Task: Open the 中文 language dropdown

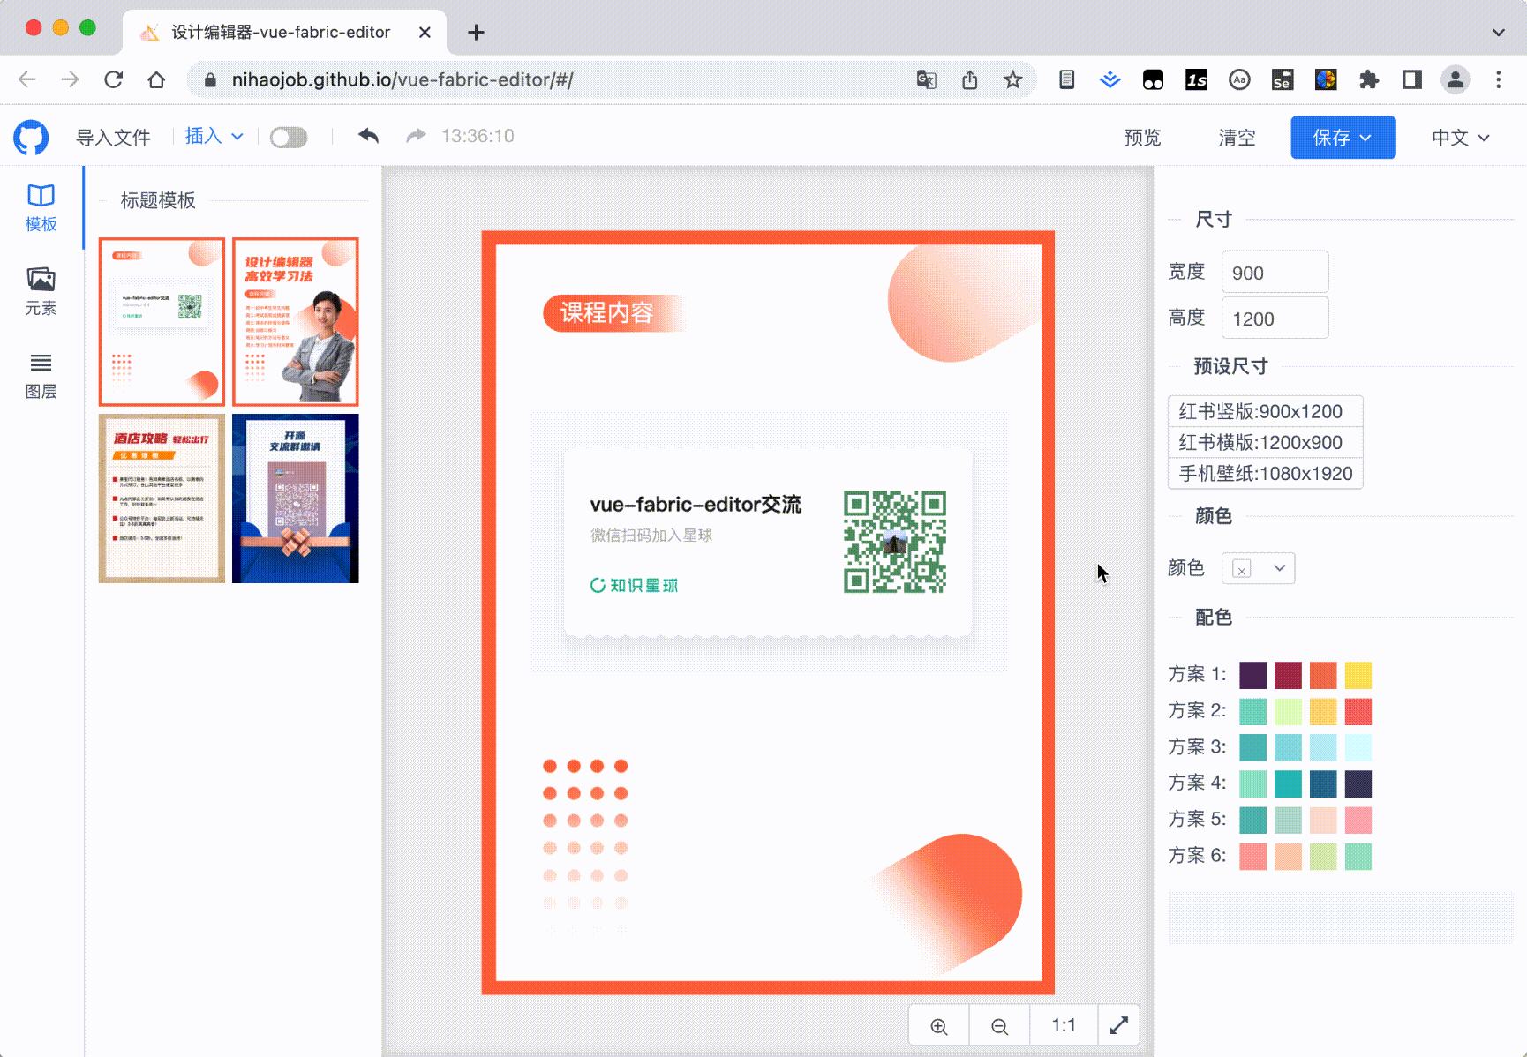Action: coord(1461,138)
